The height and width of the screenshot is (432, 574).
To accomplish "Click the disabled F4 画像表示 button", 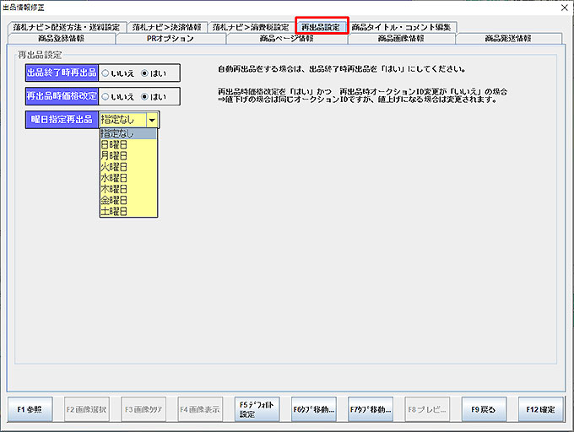I will pyautogui.click(x=200, y=409).
